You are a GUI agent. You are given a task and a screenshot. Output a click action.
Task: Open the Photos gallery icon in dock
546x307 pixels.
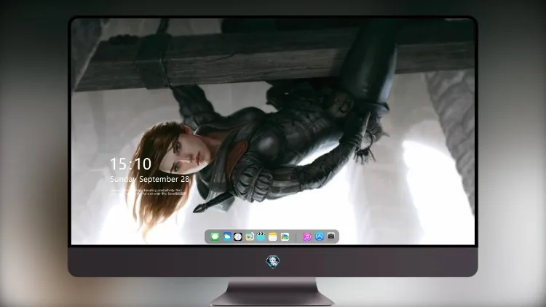[x=285, y=236]
